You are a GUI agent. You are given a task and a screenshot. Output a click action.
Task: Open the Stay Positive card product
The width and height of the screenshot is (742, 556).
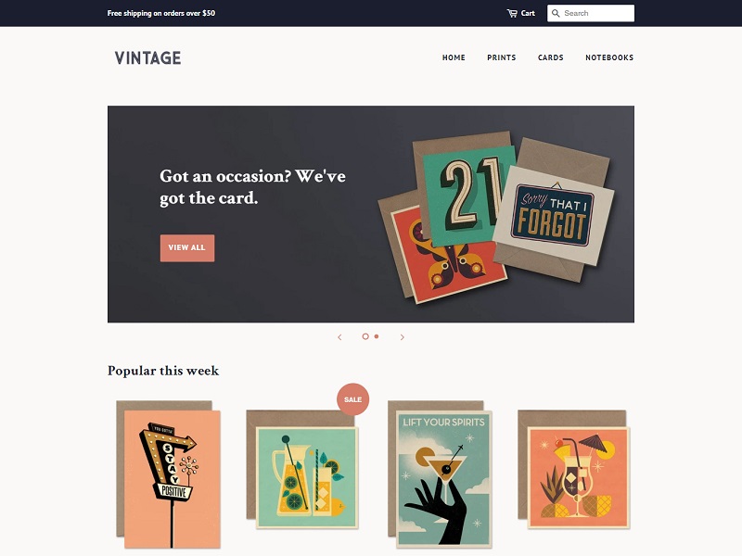[169, 474]
